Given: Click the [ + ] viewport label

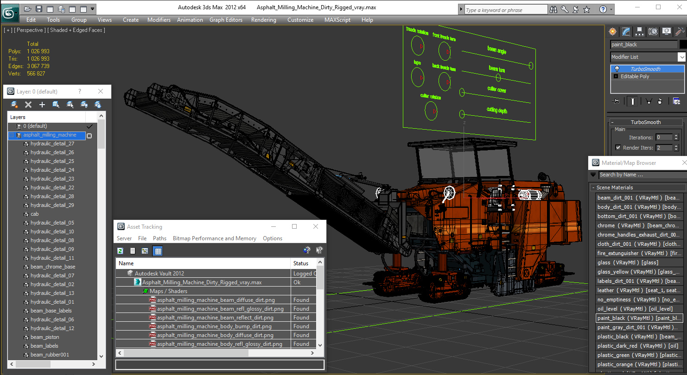Looking at the screenshot, I should point(8,30).
